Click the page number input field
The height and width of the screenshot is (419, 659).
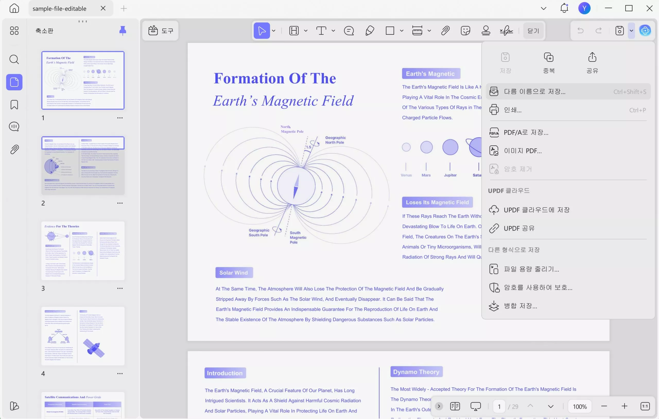click(x=499, y=407)
